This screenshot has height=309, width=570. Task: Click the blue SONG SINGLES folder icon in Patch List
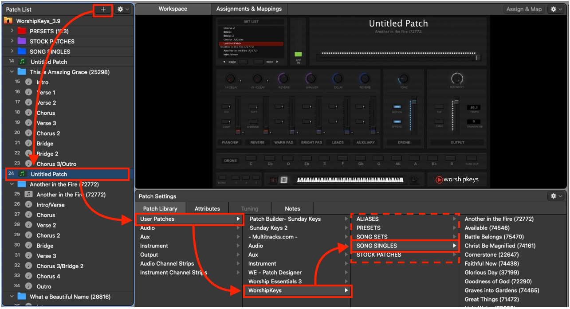point(22,51)
